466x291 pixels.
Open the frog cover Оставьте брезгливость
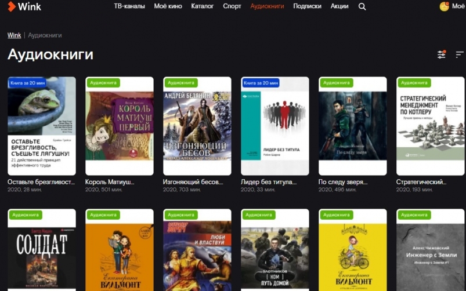click(42, 126)
